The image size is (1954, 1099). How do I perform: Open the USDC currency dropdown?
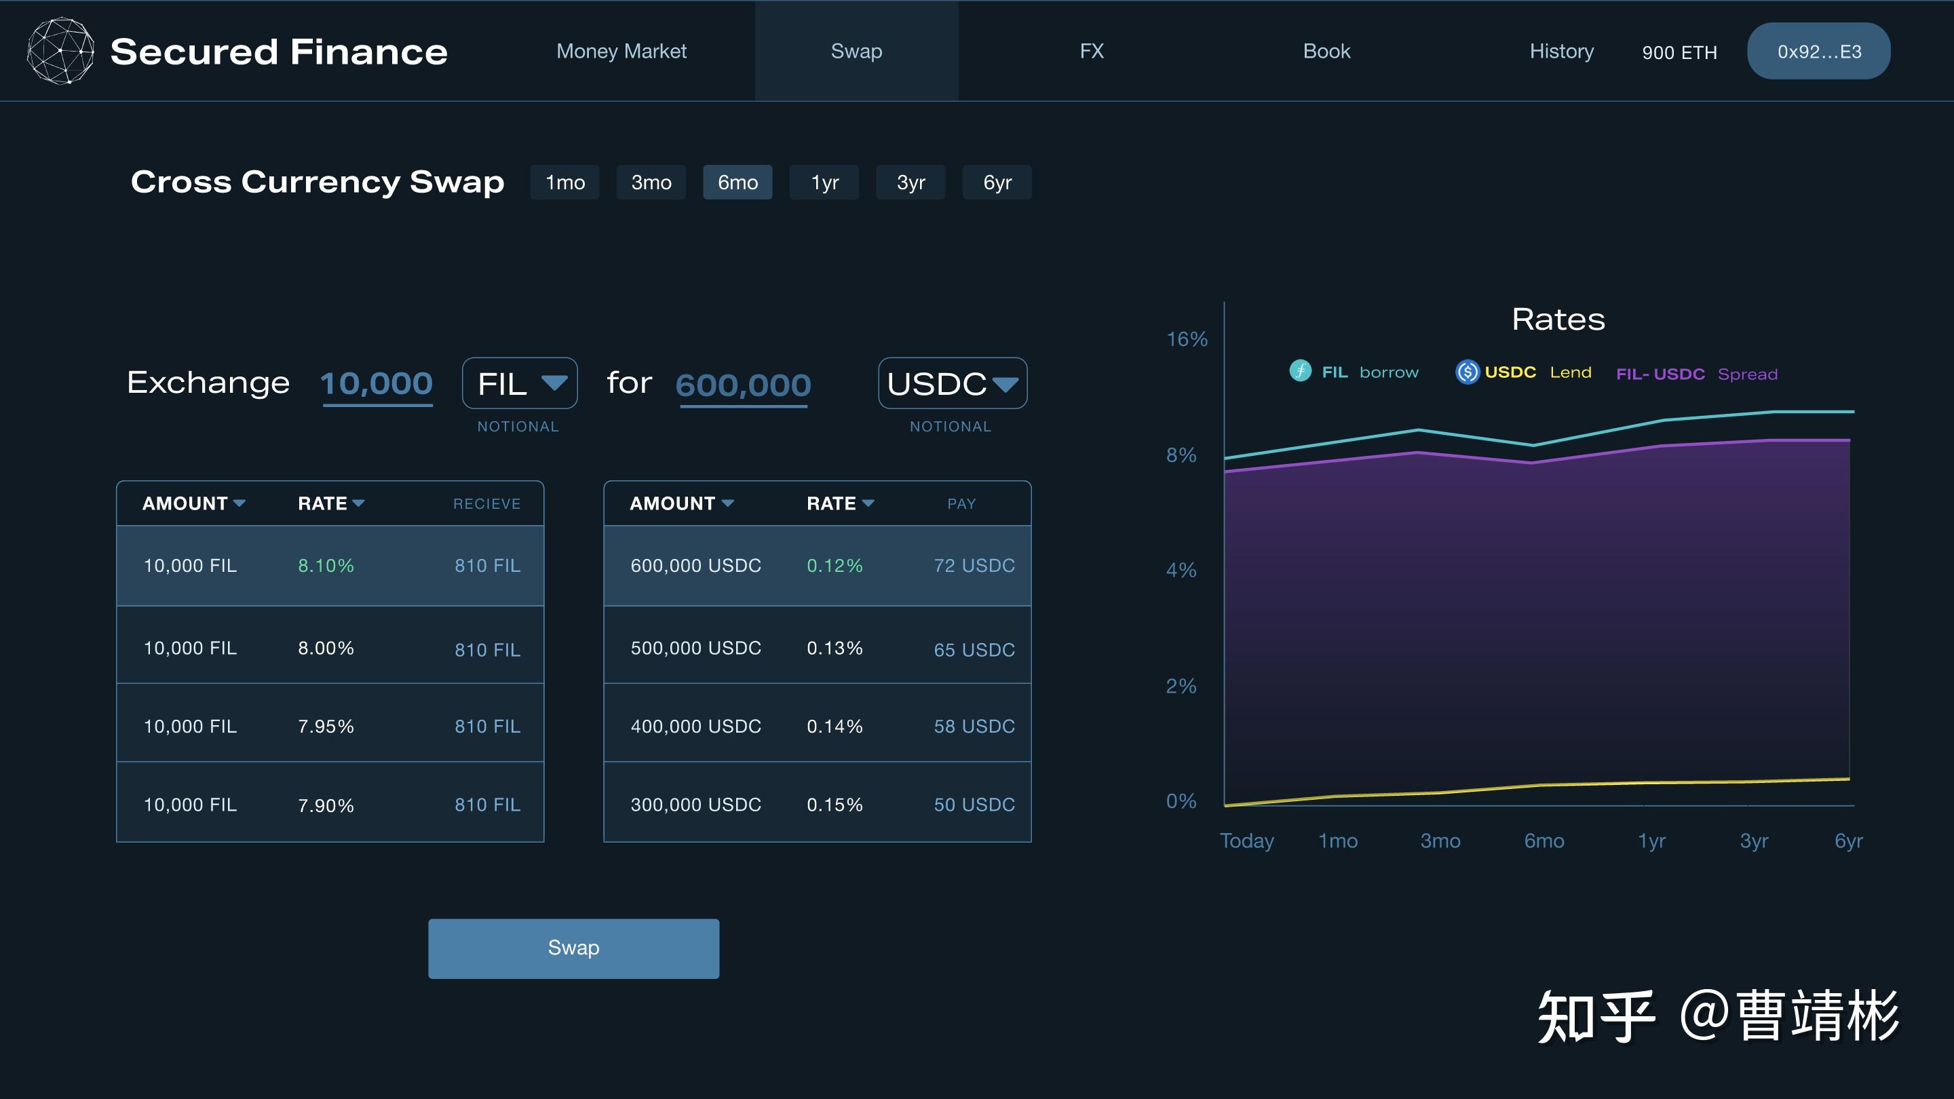pos(952,383)
